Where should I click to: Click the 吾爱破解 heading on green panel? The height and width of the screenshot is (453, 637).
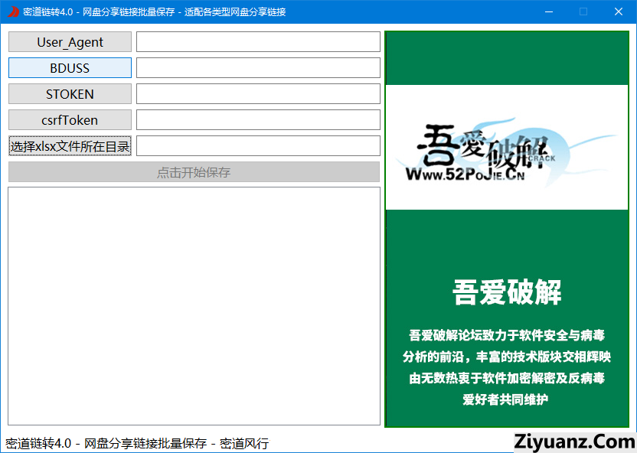507,292
